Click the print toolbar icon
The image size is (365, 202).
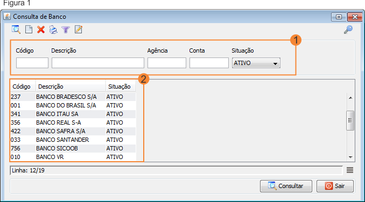tap(53, 30)
